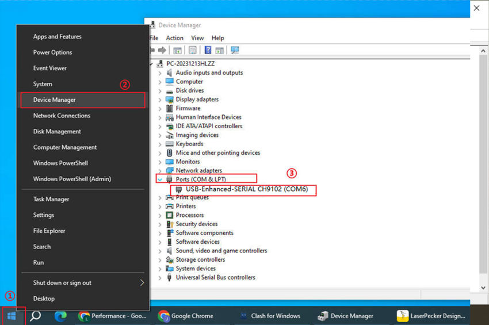Open the View menu
The width and height of the screenshot is (489, 325).
197,38
